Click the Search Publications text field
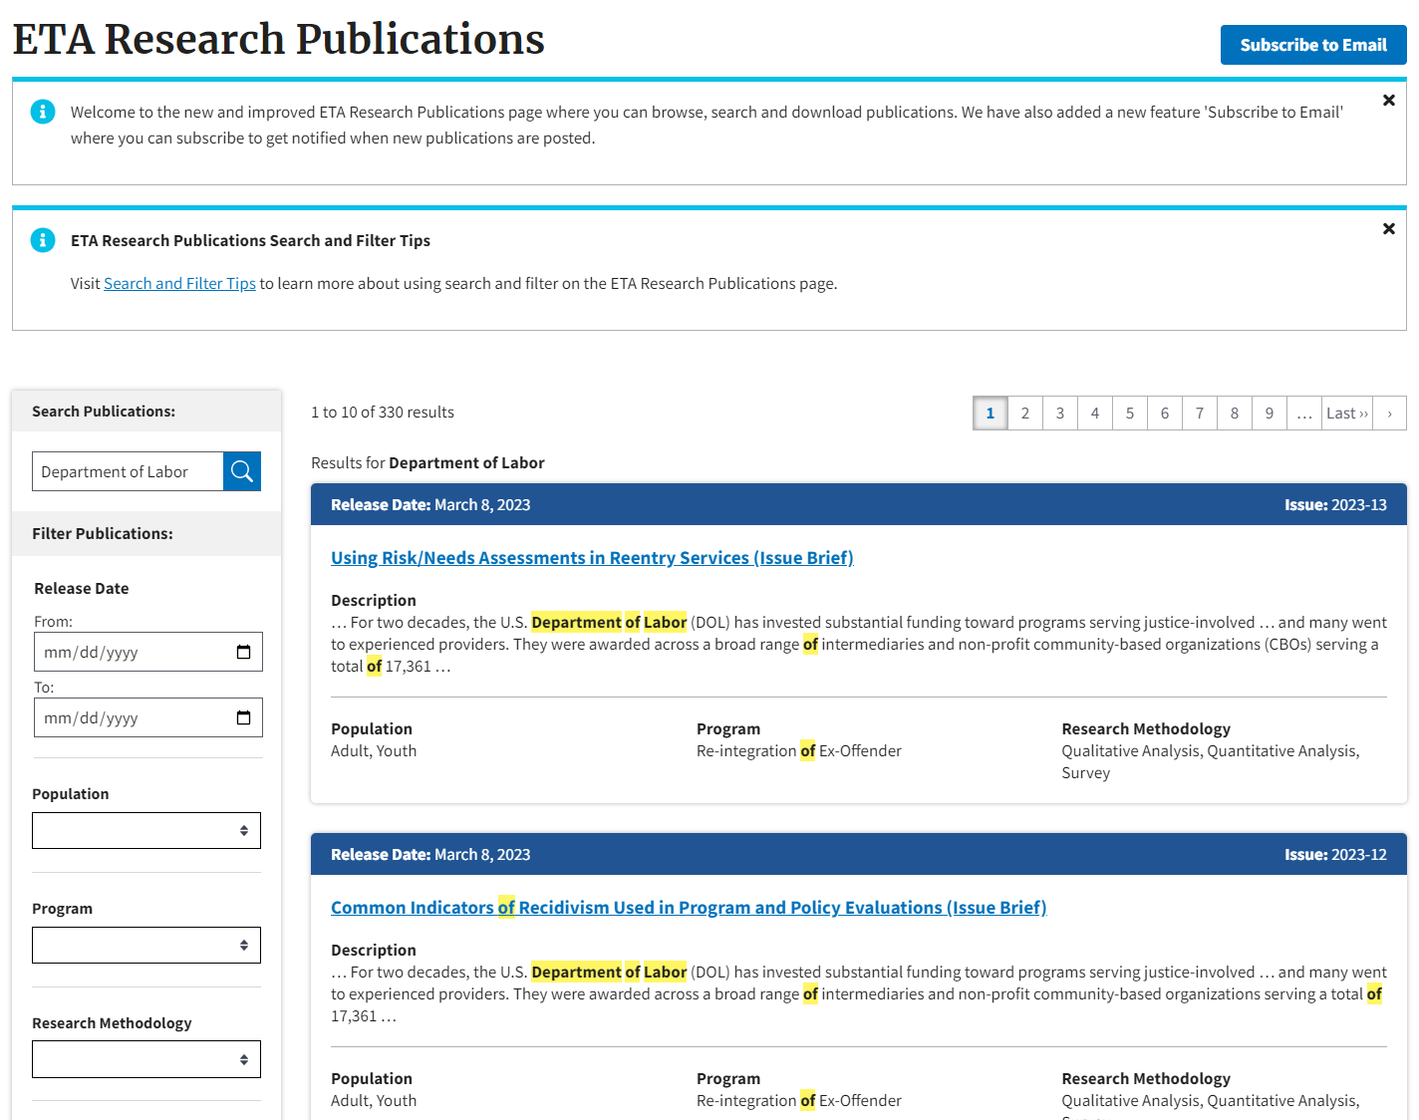This screenshot has height=1120, width=1419. point(128,472)
